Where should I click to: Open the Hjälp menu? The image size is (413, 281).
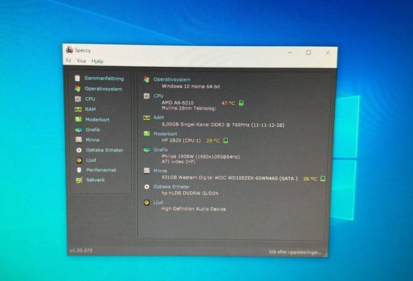coord(98,61)
